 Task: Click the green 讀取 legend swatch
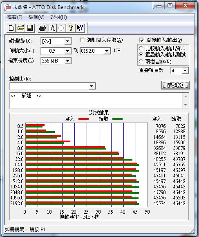[x=117, y=119]
